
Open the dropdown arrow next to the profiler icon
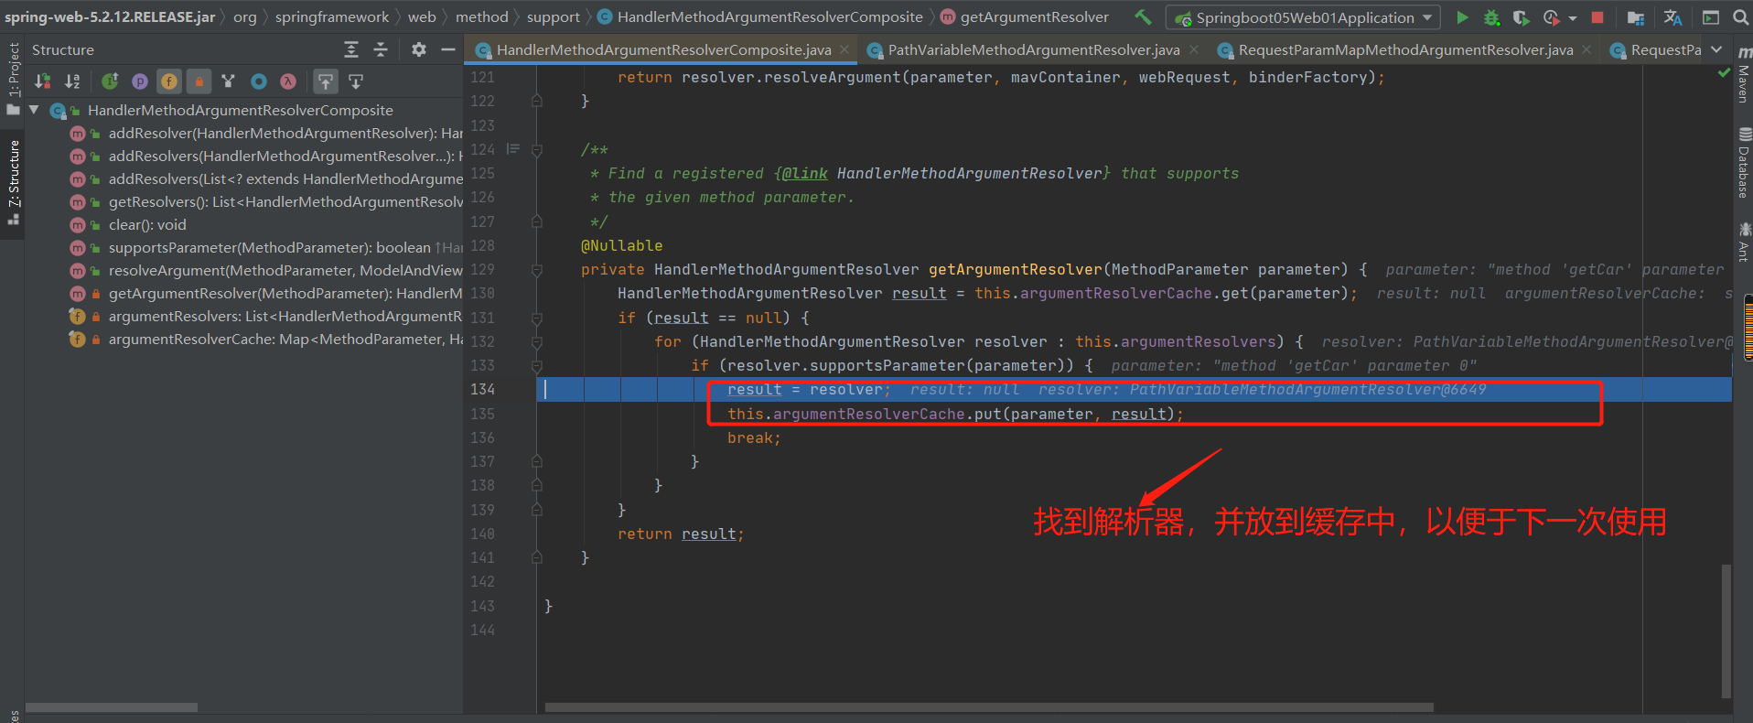click(x=1572, y=18)
